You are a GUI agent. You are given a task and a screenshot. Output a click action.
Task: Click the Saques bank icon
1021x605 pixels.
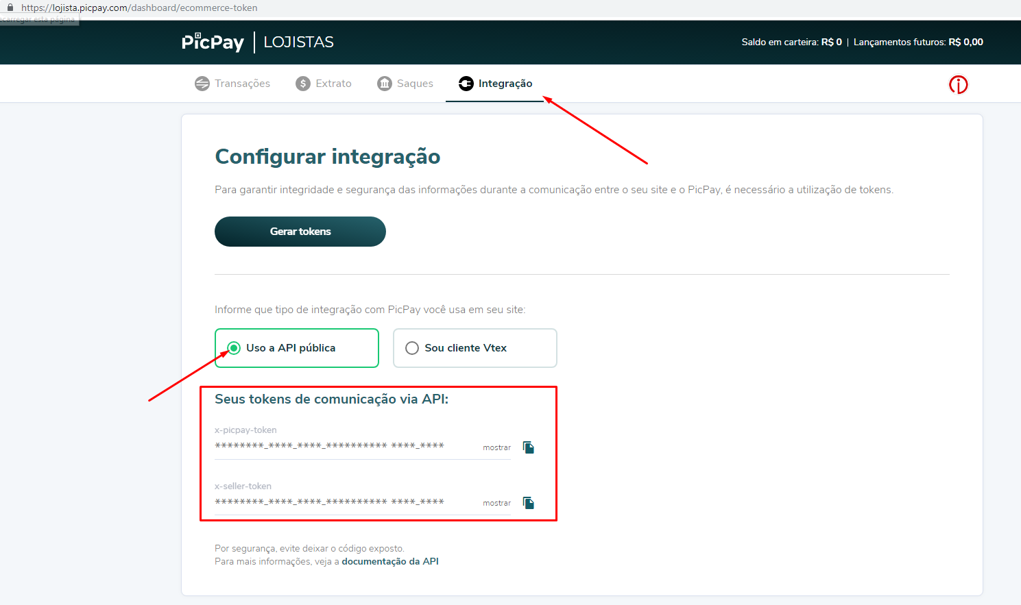pos(385,84)
